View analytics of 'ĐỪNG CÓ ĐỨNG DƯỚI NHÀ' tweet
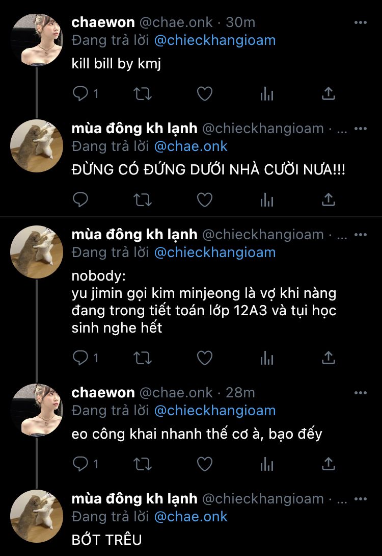Screen dimensions: 382x556 click(x=266, y=200)
